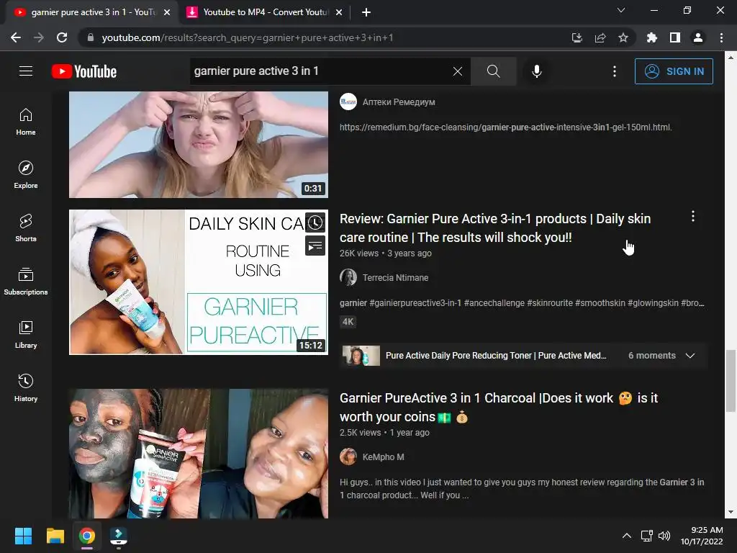The image size is (737, 553).
Task: Click the page vertical scrollbar thumb
Action: tap(731, 381)
